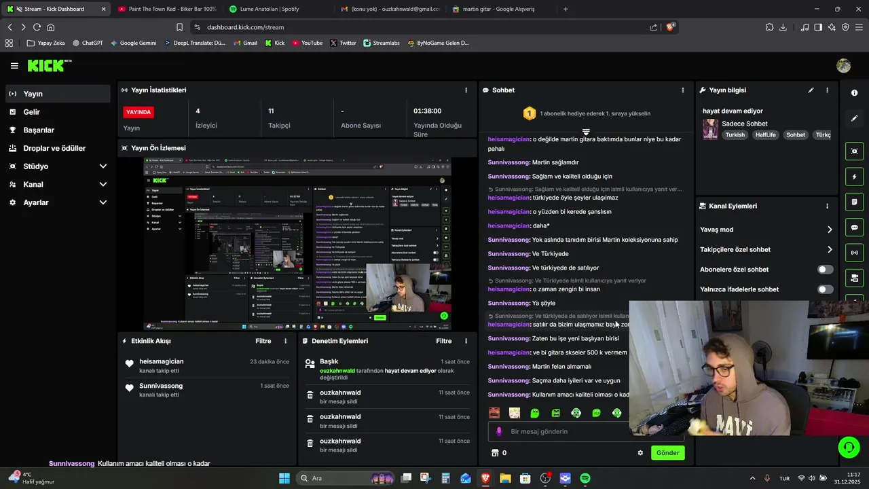Open the Brave extensions puzzle icon

coord(769,27)
